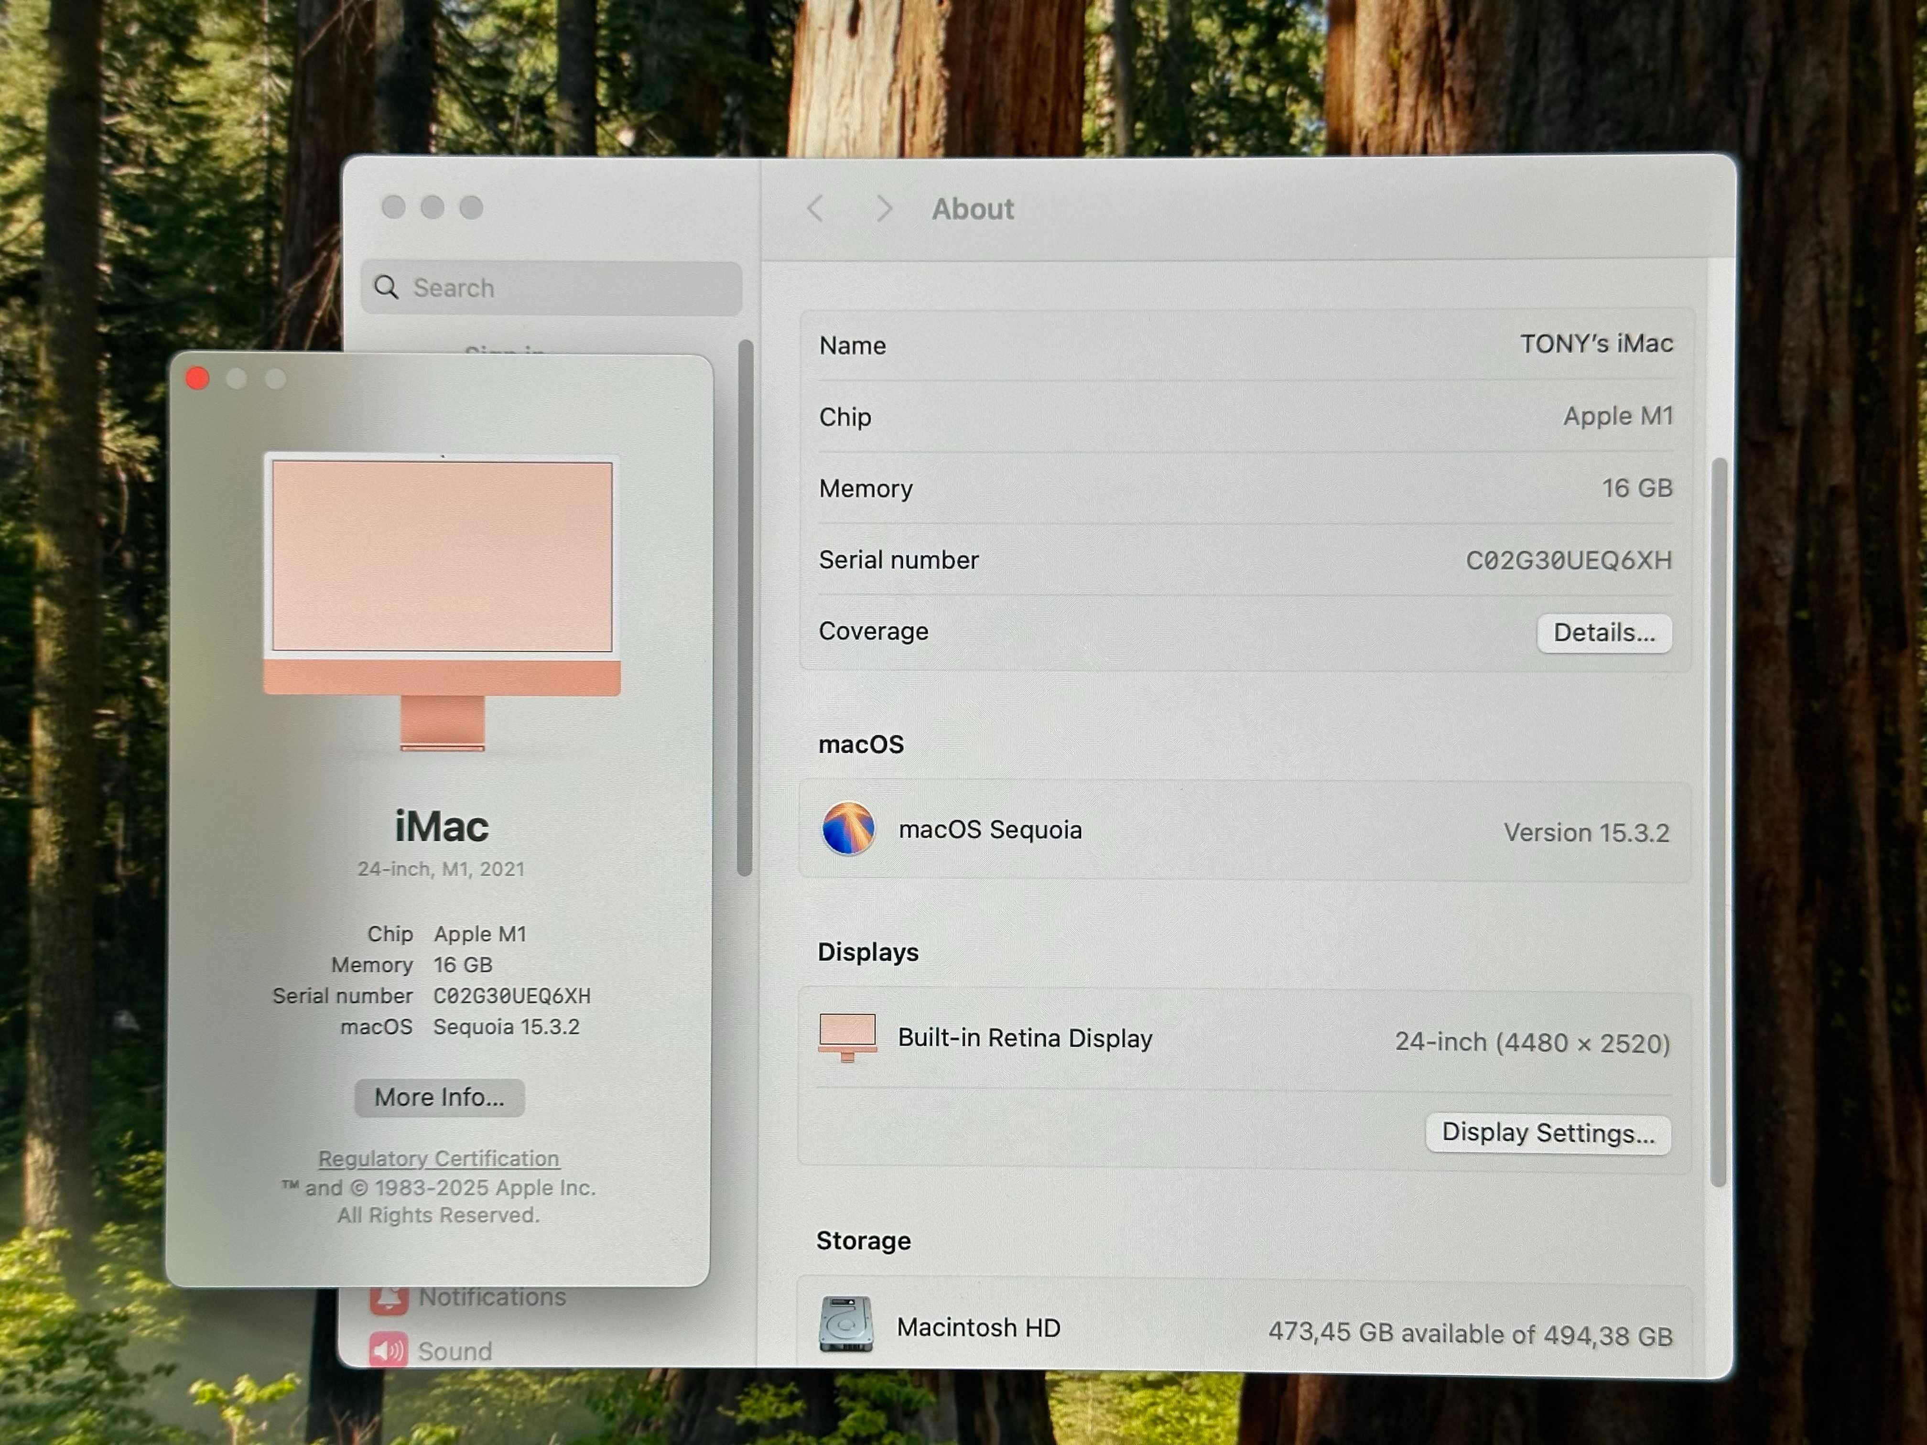Screen dimensions: 1927x1445
Task: Click Apple M1 chip value in About window
Action: coord(480,934)
